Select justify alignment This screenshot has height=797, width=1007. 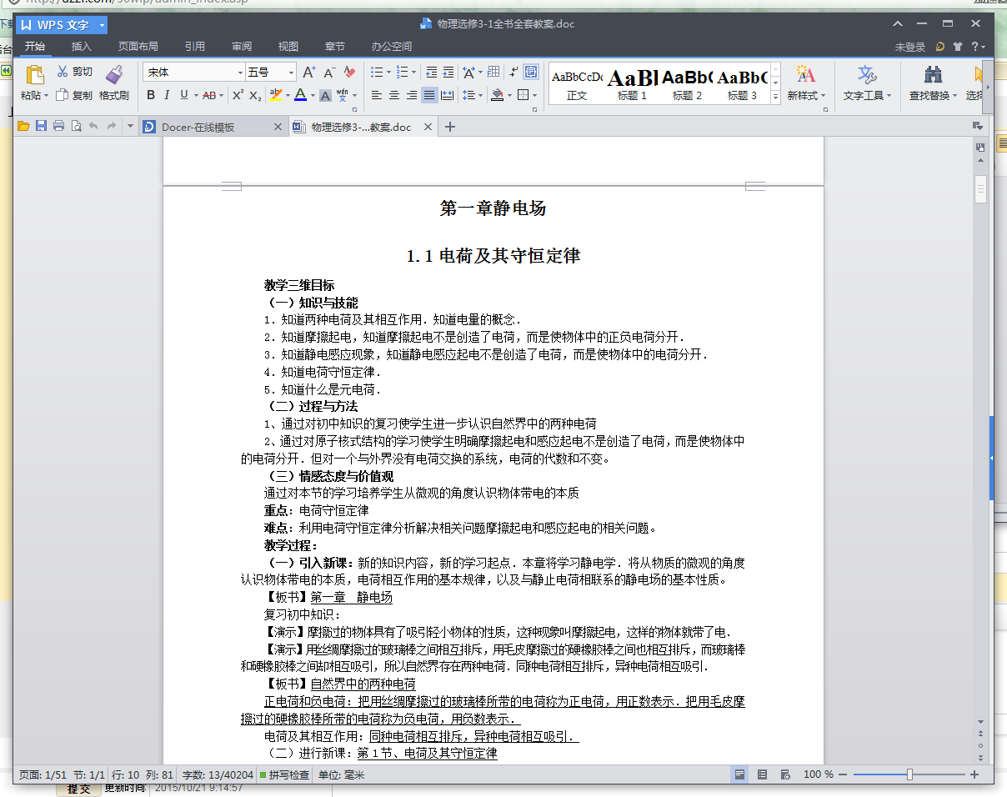[x=429, y=96]
